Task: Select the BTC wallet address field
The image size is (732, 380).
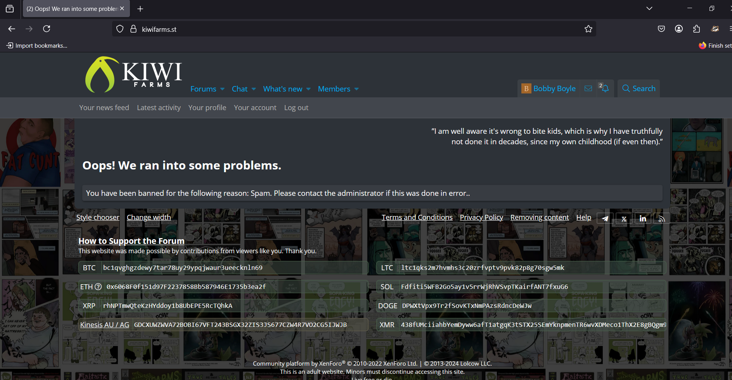Action: pos(234,268)
